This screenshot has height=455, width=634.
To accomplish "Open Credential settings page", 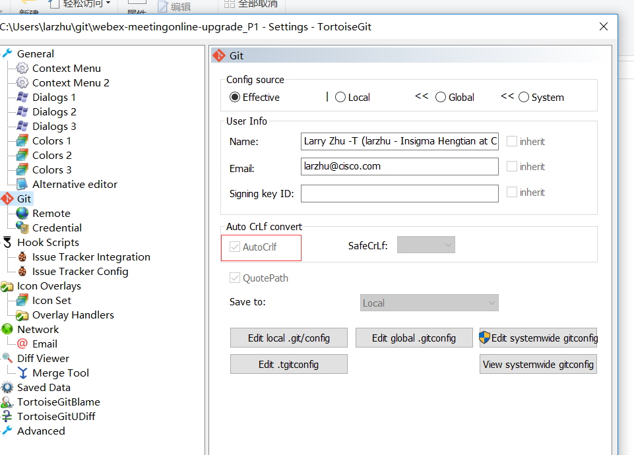I will 57,228.
